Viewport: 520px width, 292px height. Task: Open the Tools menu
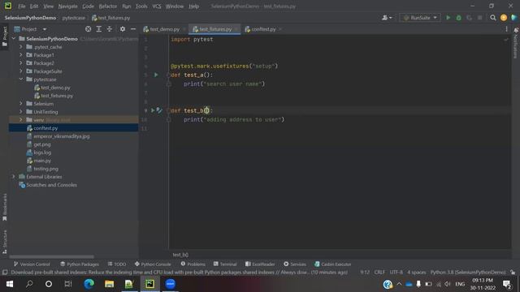tap(141, 6)
